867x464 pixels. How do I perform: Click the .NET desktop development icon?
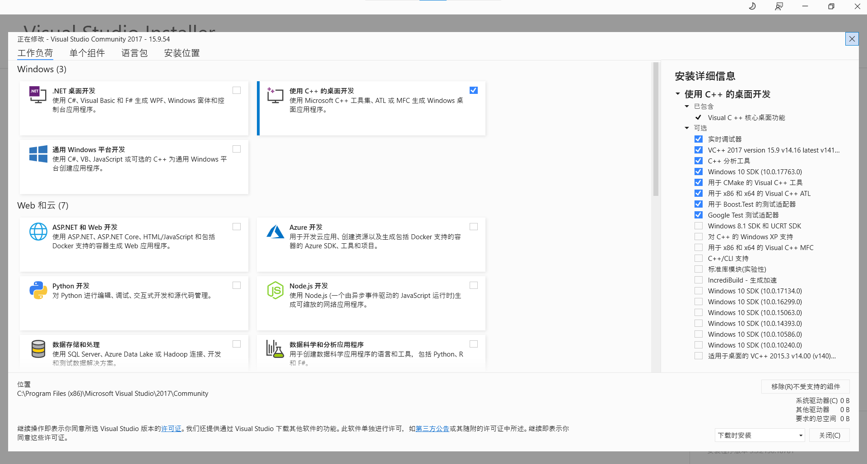tap(38, 95)
